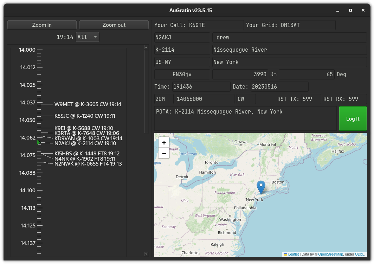Screen dimensions: 374x264
Task: Click Boston on the map
Action: pyautogui.click(x=278, y=182)
